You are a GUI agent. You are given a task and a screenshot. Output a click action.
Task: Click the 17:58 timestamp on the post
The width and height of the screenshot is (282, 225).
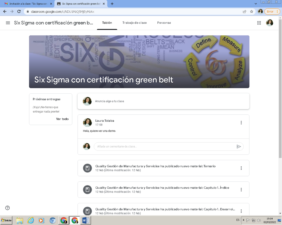[99, 125]
